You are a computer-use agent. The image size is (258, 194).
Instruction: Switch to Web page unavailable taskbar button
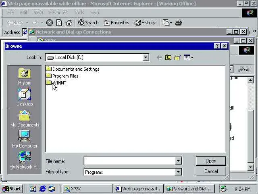pyautogui.click(x=139, y=189)
